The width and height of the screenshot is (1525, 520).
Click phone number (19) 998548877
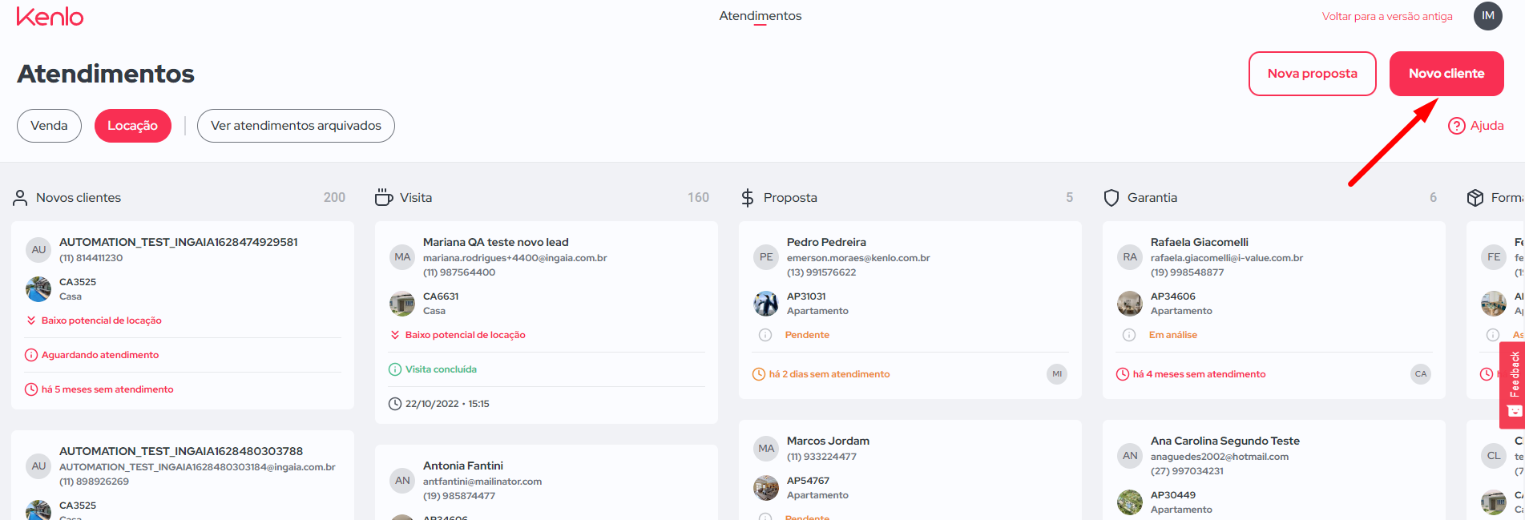(1187, 272)
